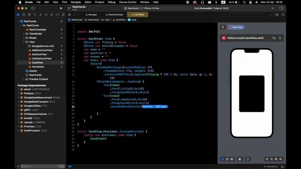The image size is (301, 169).
Task: Collapse the flashCards group folder
Action: click(x=21, y=25)
